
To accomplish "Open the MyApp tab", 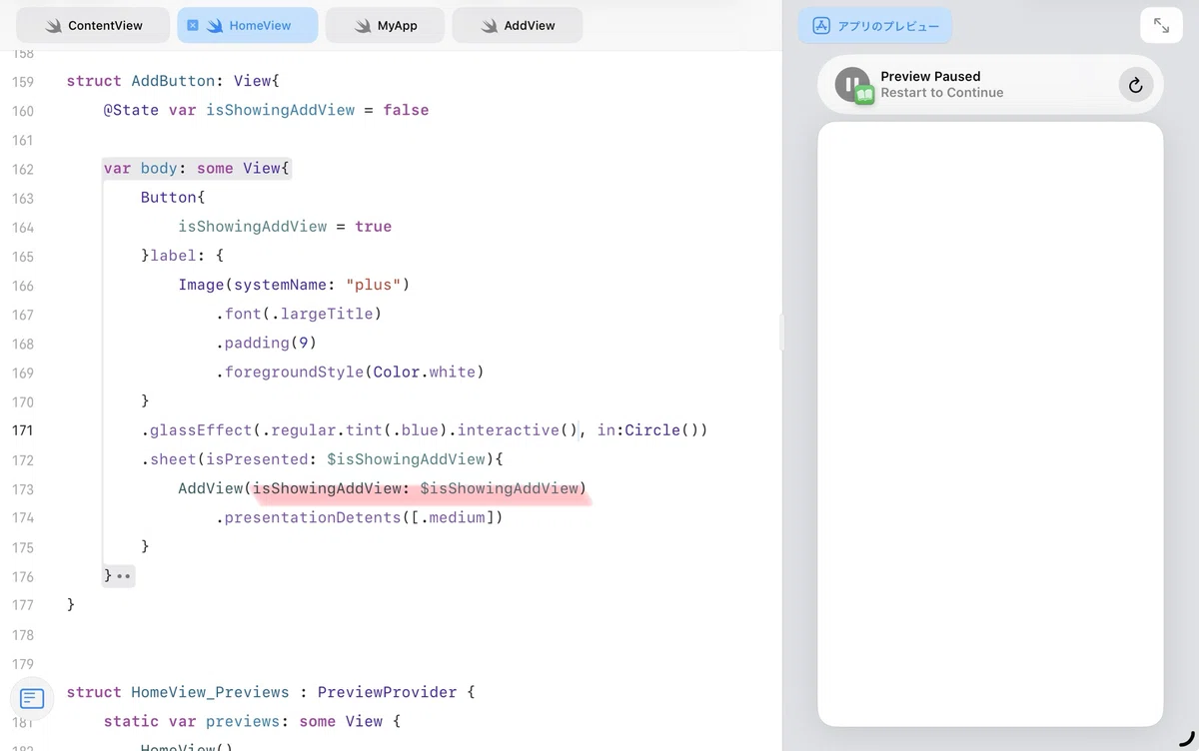I will coord(385,25).
